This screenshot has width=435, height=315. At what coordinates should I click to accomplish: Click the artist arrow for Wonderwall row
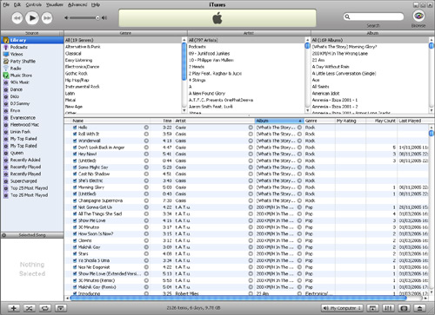click(251, 141)
